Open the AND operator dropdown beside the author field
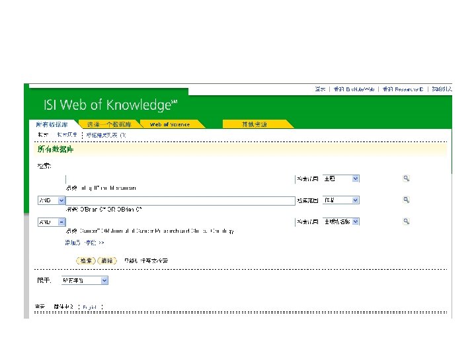 pos(52,200)
